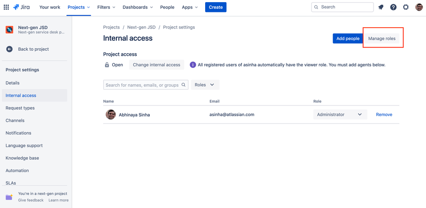Click the purple info icon

193,65
